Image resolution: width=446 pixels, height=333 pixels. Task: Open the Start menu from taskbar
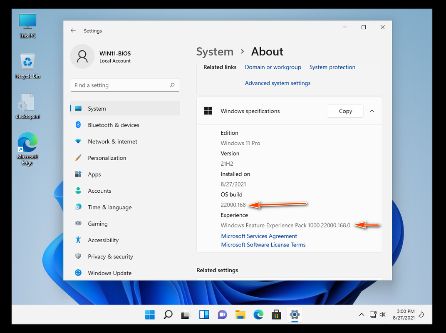point(150,315)
